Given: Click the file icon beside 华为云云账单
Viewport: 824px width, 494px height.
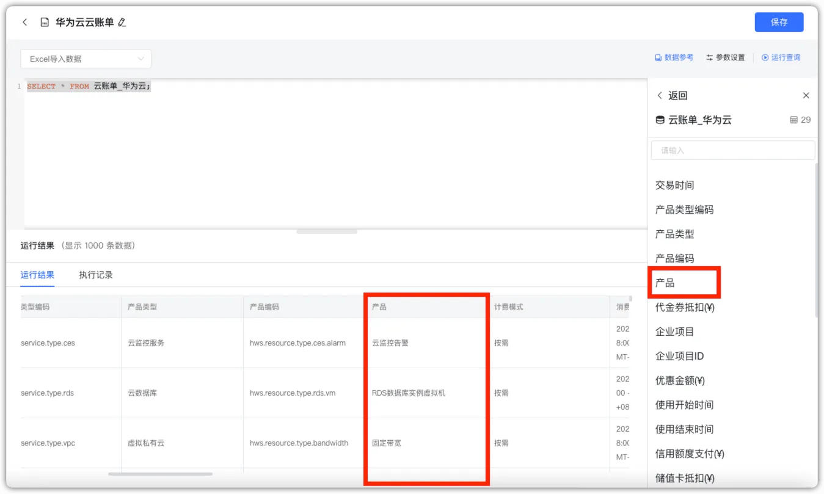Looking at the screenshot, I should pos(44,22).
